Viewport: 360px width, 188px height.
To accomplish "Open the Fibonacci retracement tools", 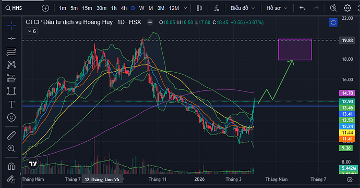I will (11, 51).
